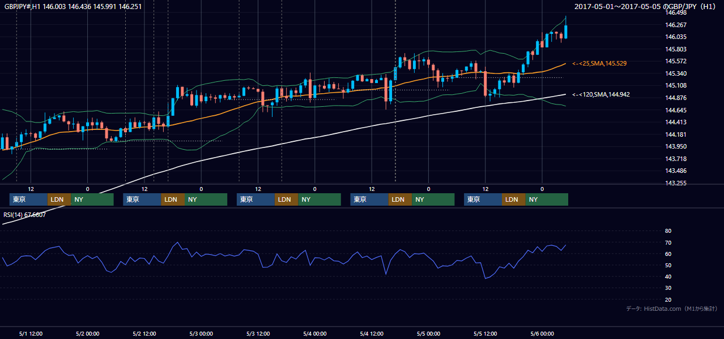Select the 145.572 price level label
Screen dimensions: 724x339
[676, 61]
